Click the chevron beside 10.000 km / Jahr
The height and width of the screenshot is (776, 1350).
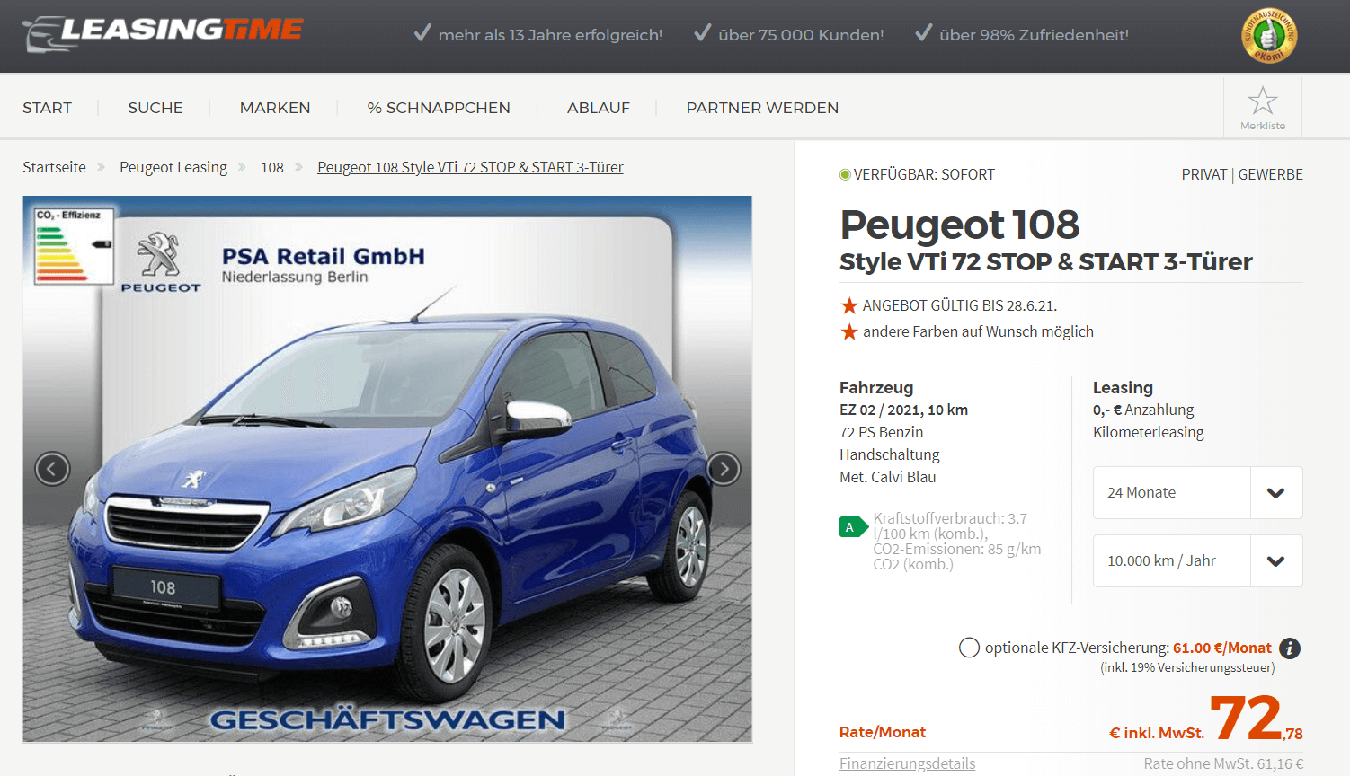[x=1275, y=561]
